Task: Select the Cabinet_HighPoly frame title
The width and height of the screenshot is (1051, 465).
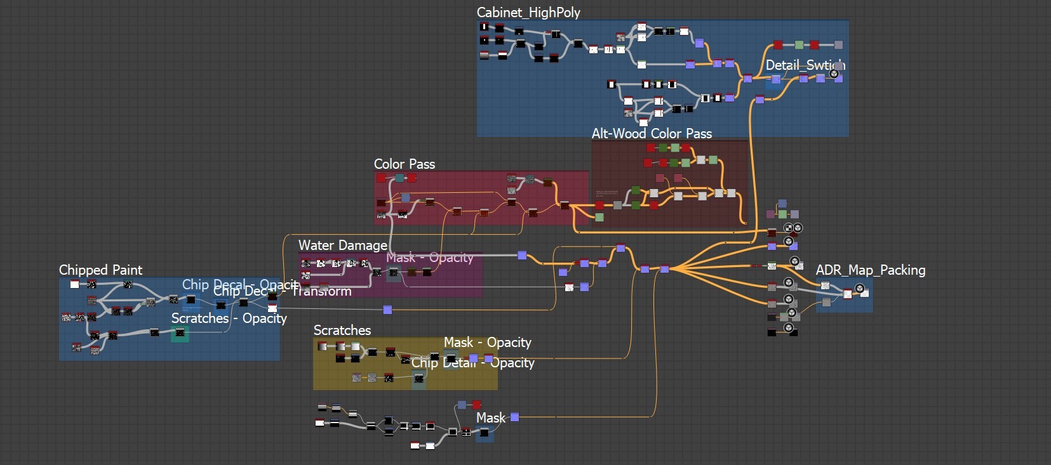Action: point(528,13)
